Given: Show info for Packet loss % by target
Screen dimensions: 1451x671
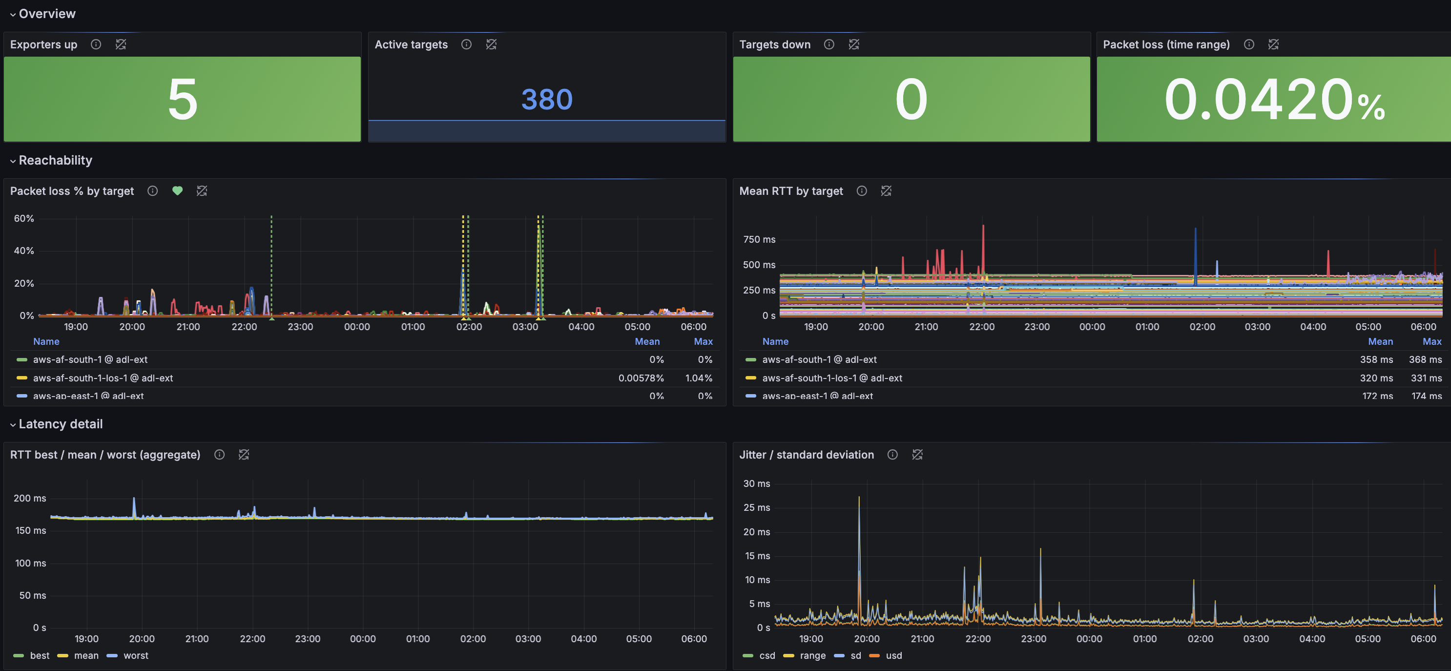Looking at the screenshot, I should 153,191.
